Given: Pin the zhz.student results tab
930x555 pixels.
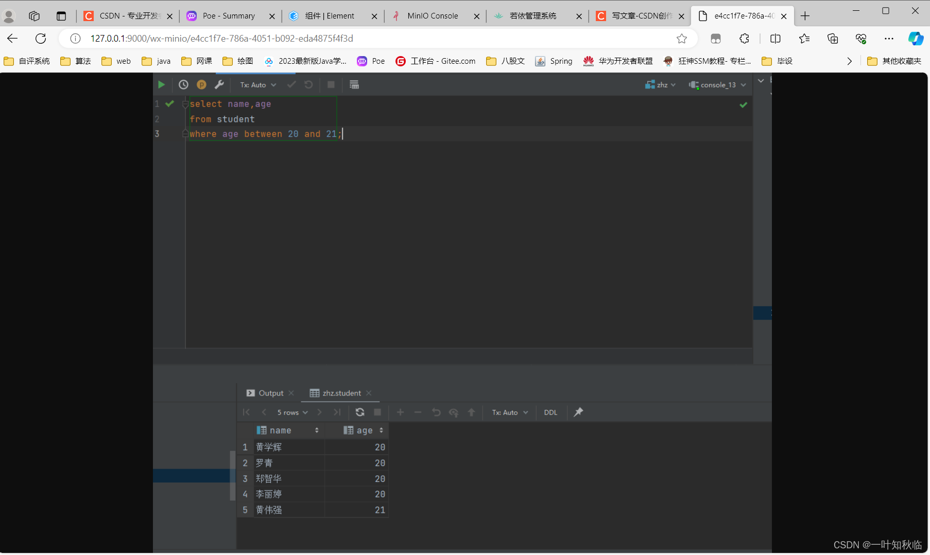Looking at the screenshot, I should (578, 412).
